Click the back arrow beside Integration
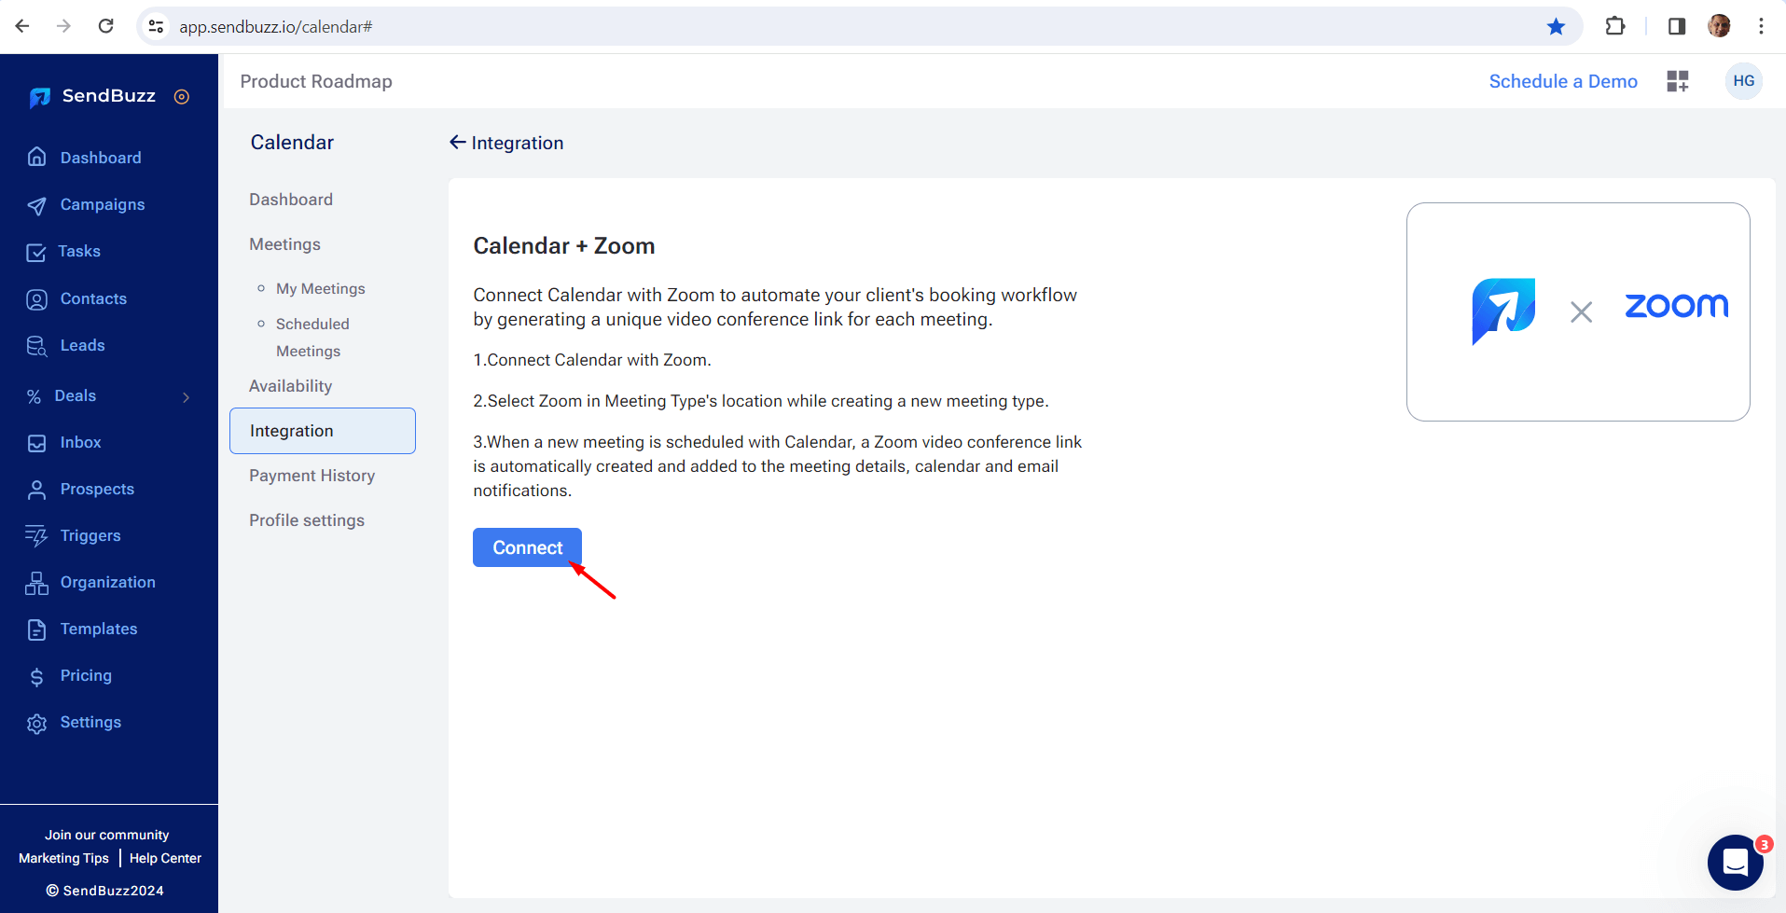 pyautogui.click(x=457, y=142)
